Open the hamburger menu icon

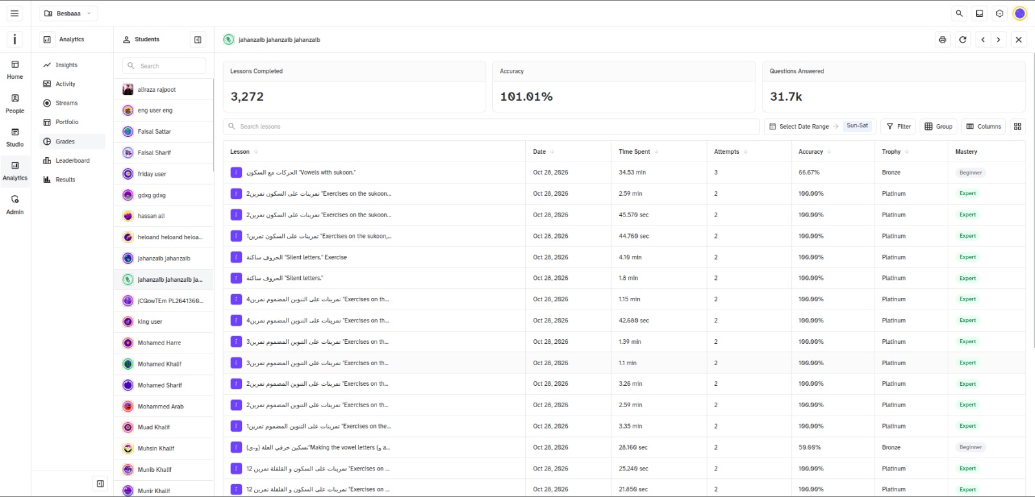14,14
